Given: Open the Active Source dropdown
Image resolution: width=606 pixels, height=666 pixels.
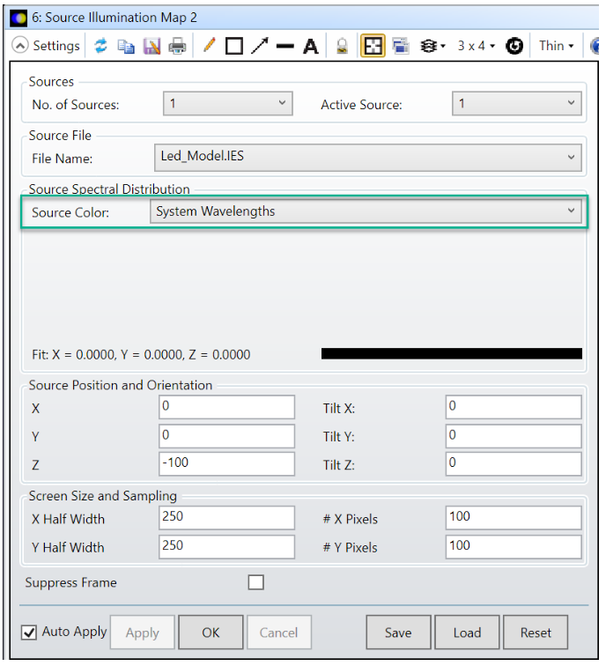Looking at the screenshot, I should tap(516, 104).
